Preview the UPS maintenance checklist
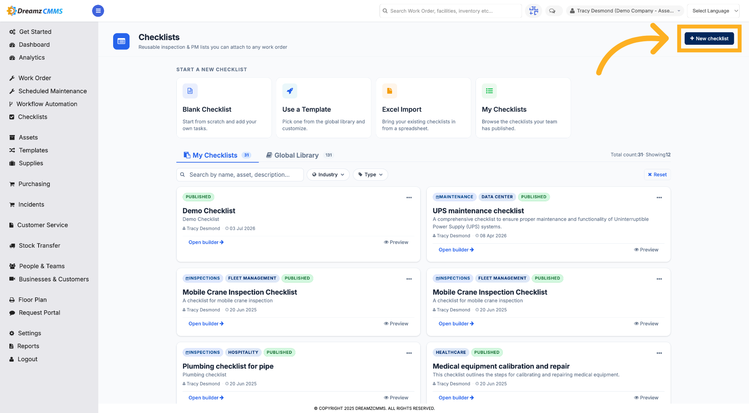 pos(646,250)
